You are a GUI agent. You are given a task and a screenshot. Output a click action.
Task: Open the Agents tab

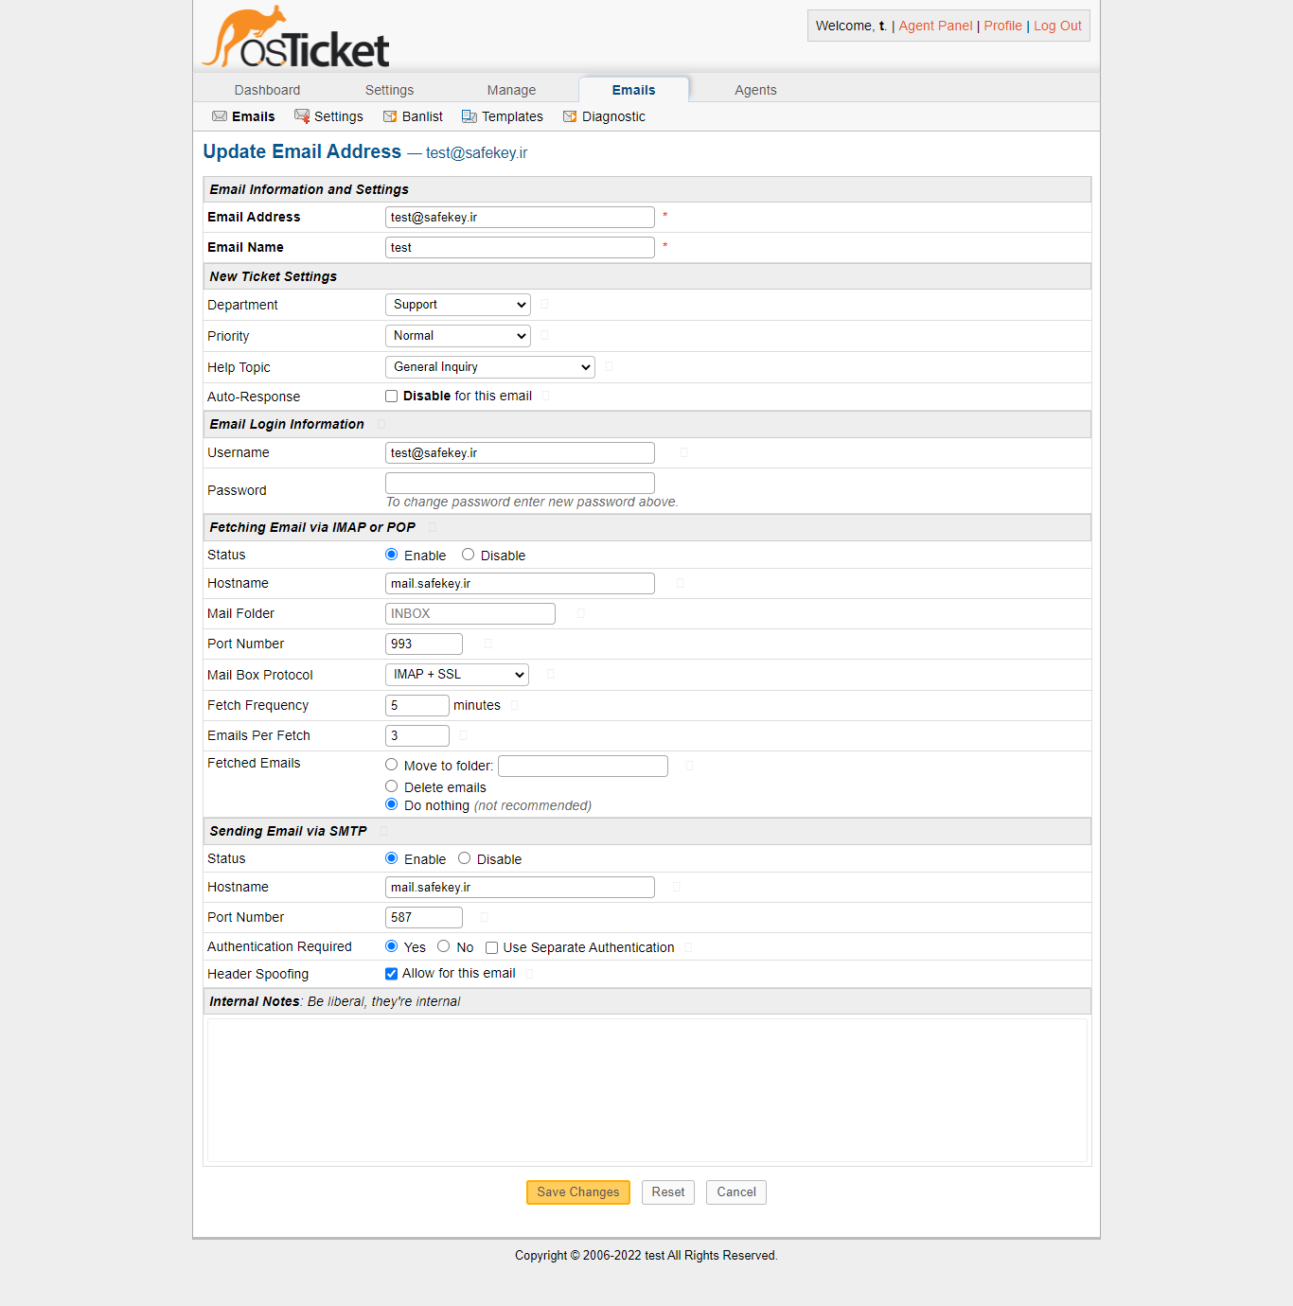click(x=755, y=90)
